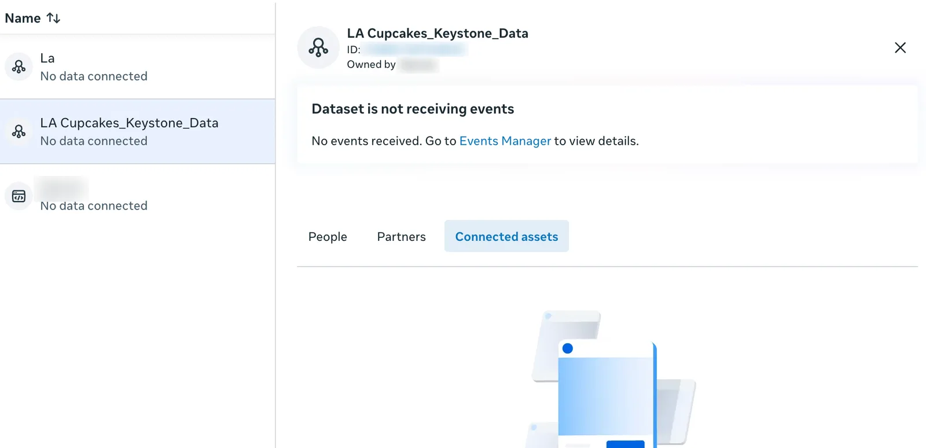This screenshot has width=926, height=448.
Task: Click the LA Cupcakes_Keystone_Data details title
Action: pos(438,34)
